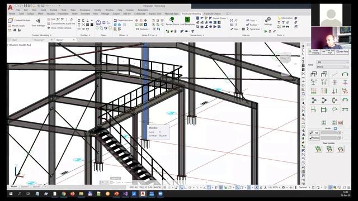Image resolution: width=358 pixels, height=201 pixels.
Task: Open the status bar customization menu icon
Action: coord(349,188)
